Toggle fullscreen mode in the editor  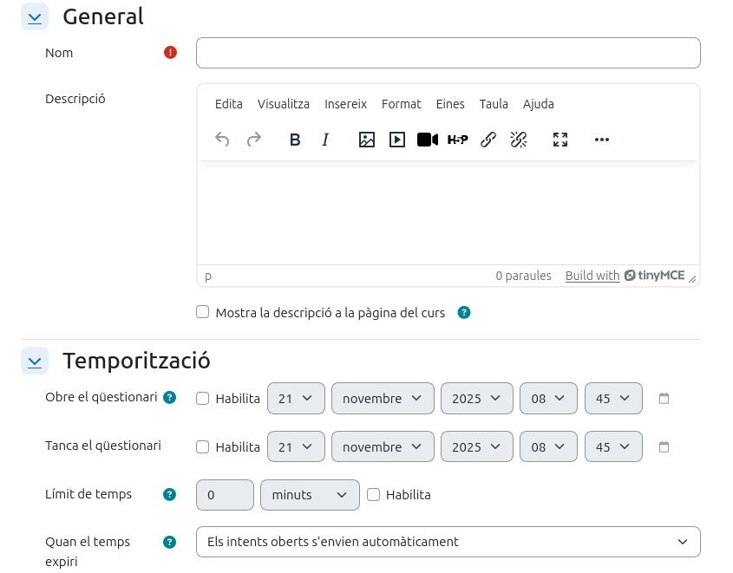pos(560,140)
